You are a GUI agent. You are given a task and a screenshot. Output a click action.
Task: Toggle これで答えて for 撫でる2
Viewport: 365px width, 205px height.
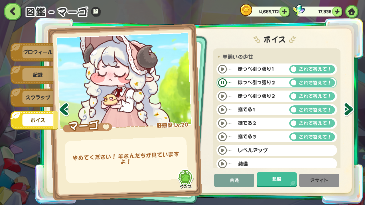coord(312,123)
